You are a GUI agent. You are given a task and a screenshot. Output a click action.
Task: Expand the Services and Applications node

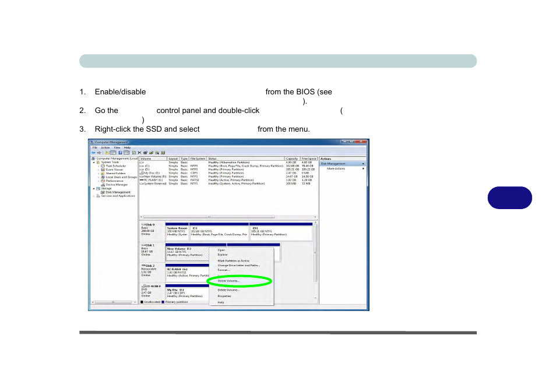93,196
